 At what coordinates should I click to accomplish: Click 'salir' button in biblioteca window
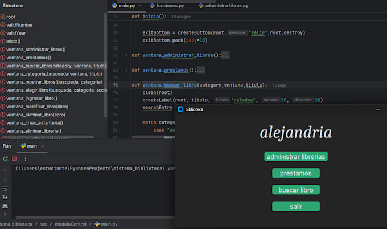pos(296,206)
